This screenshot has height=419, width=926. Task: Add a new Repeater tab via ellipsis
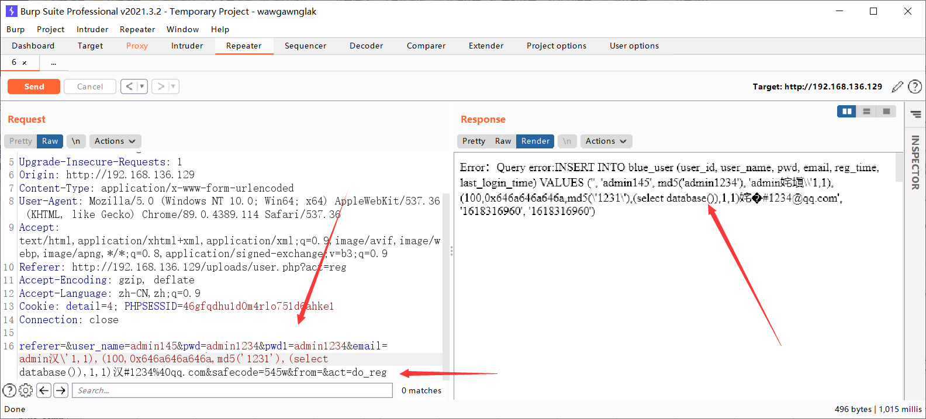[54, 63]
